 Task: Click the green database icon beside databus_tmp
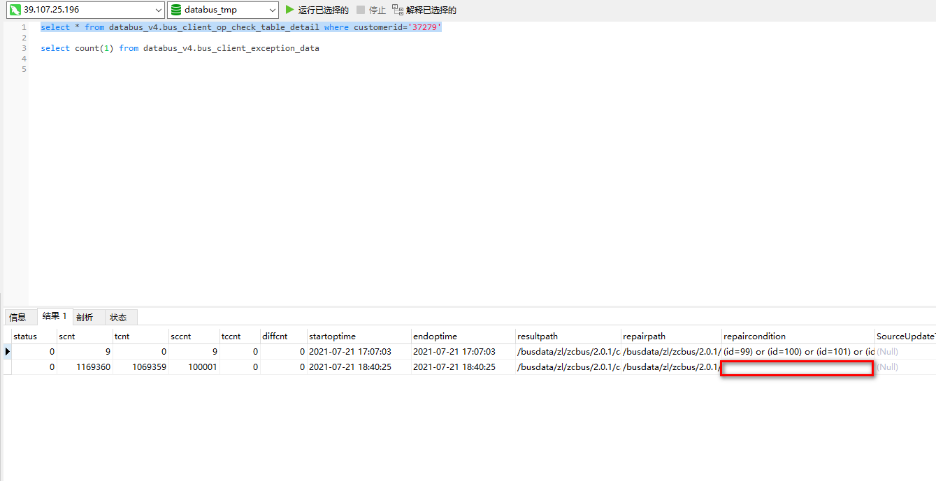[x=176, y=10]
